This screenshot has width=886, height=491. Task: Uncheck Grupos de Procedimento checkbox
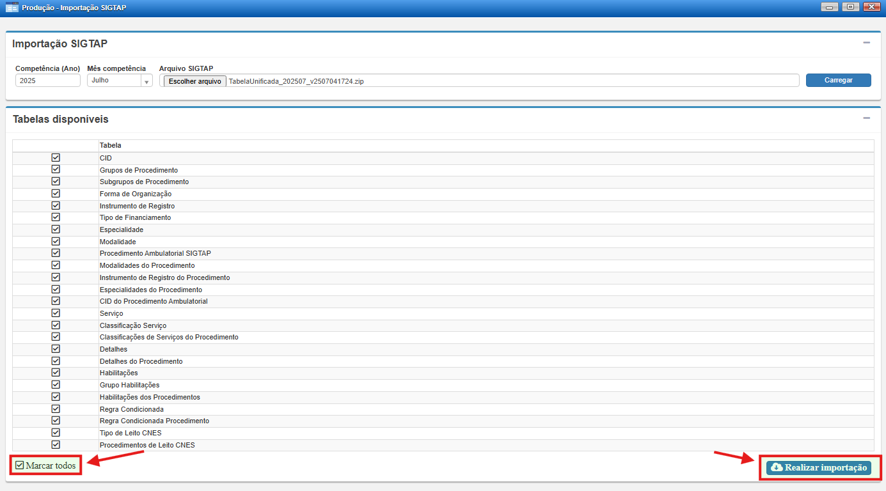pos(56,169)
